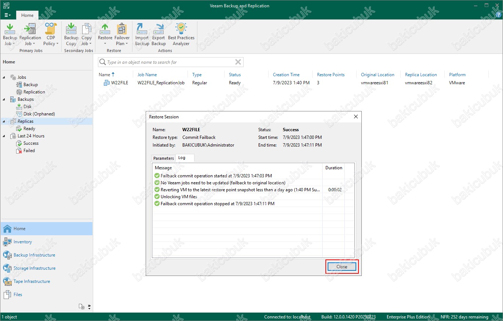The image size is (503, 321).
Task: Sort by Job Name column header
Action: [147, 75]
